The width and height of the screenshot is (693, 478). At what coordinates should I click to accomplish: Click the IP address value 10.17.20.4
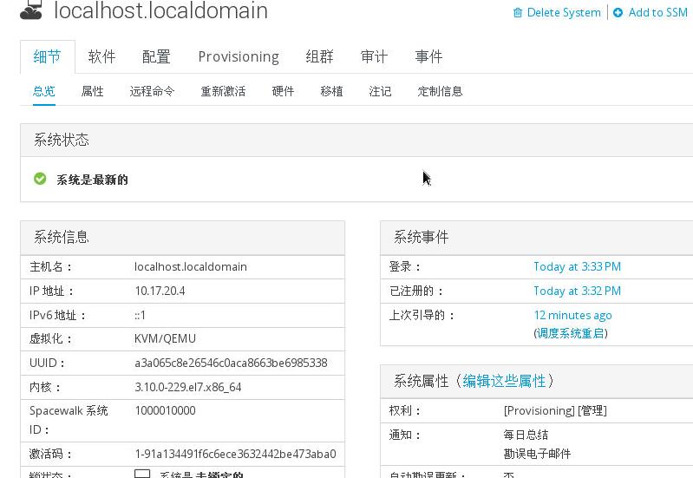pos(160,291)
